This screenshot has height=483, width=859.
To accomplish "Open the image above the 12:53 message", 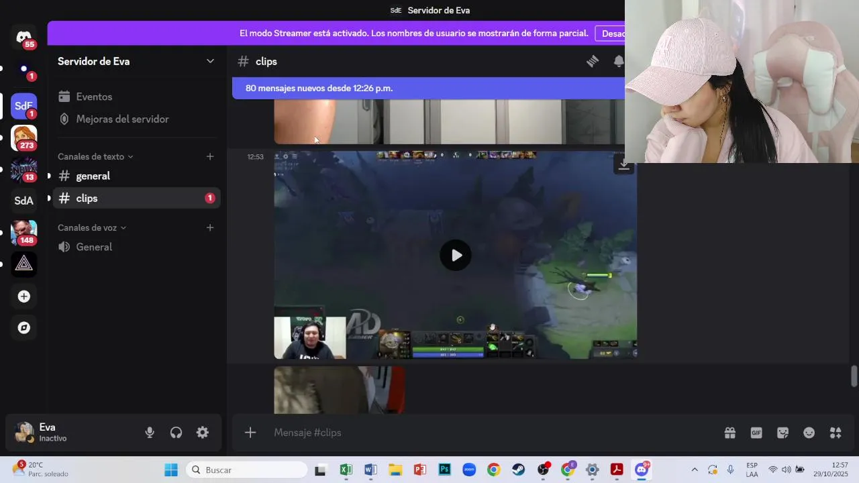I will point(449,121).
